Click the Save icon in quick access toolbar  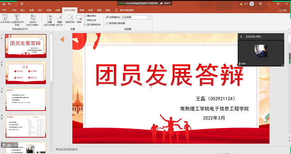(x=4, y=4)
